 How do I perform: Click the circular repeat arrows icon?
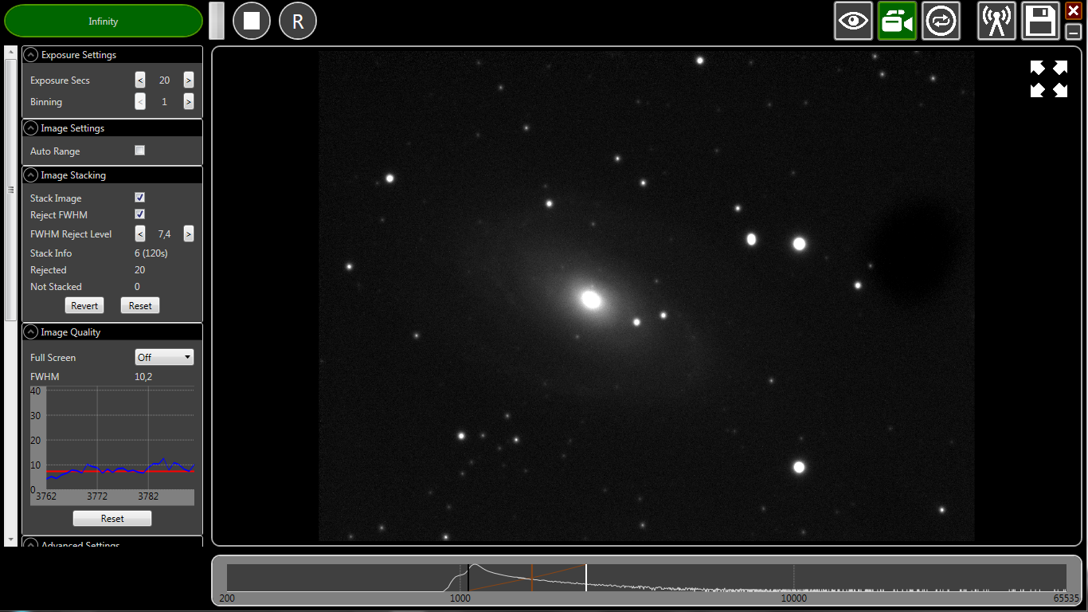click(941, 21)
